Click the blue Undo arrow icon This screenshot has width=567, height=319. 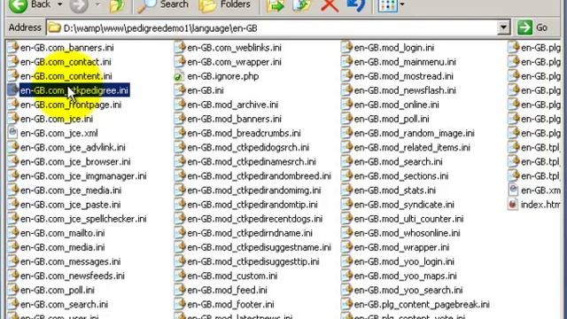pos(355,6)
